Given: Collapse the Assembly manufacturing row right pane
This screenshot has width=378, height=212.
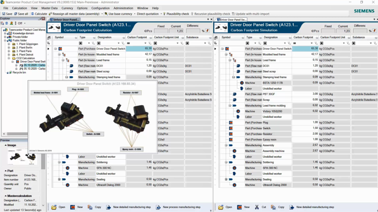Looking at the screenshot, I should (x=226, y=145).
